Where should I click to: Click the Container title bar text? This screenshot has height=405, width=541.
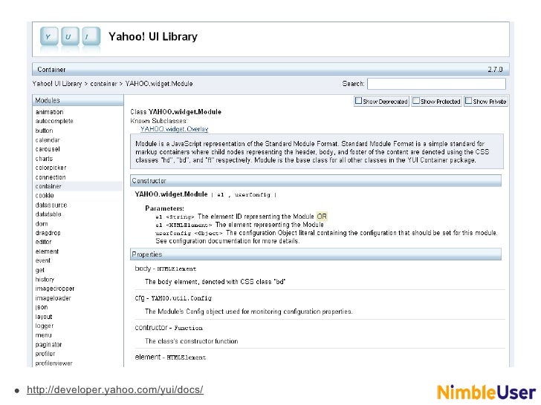pyautogui.click(x=51, y=70)
